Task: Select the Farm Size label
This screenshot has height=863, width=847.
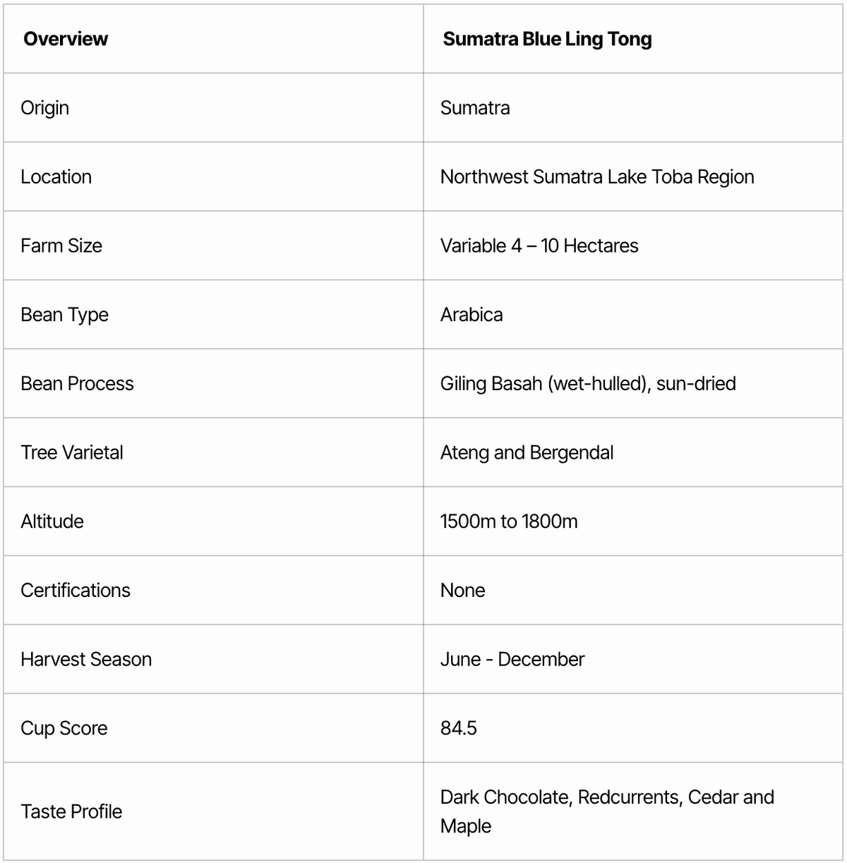Action: (x=61, y=246)
